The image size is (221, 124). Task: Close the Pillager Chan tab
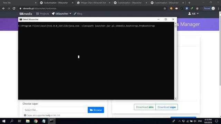(109, 3)
